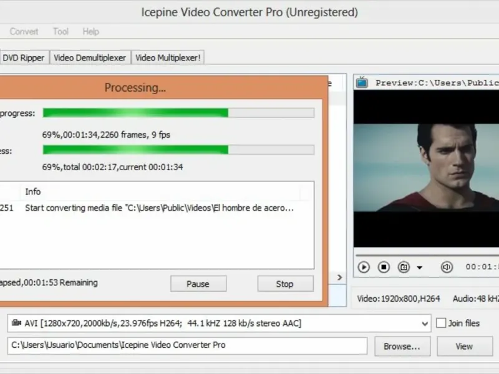Image resolution: width=499 pixels, height=374 pixels.
Task: Switch to the DVD Ripper tab
Action: coord(24,57)
